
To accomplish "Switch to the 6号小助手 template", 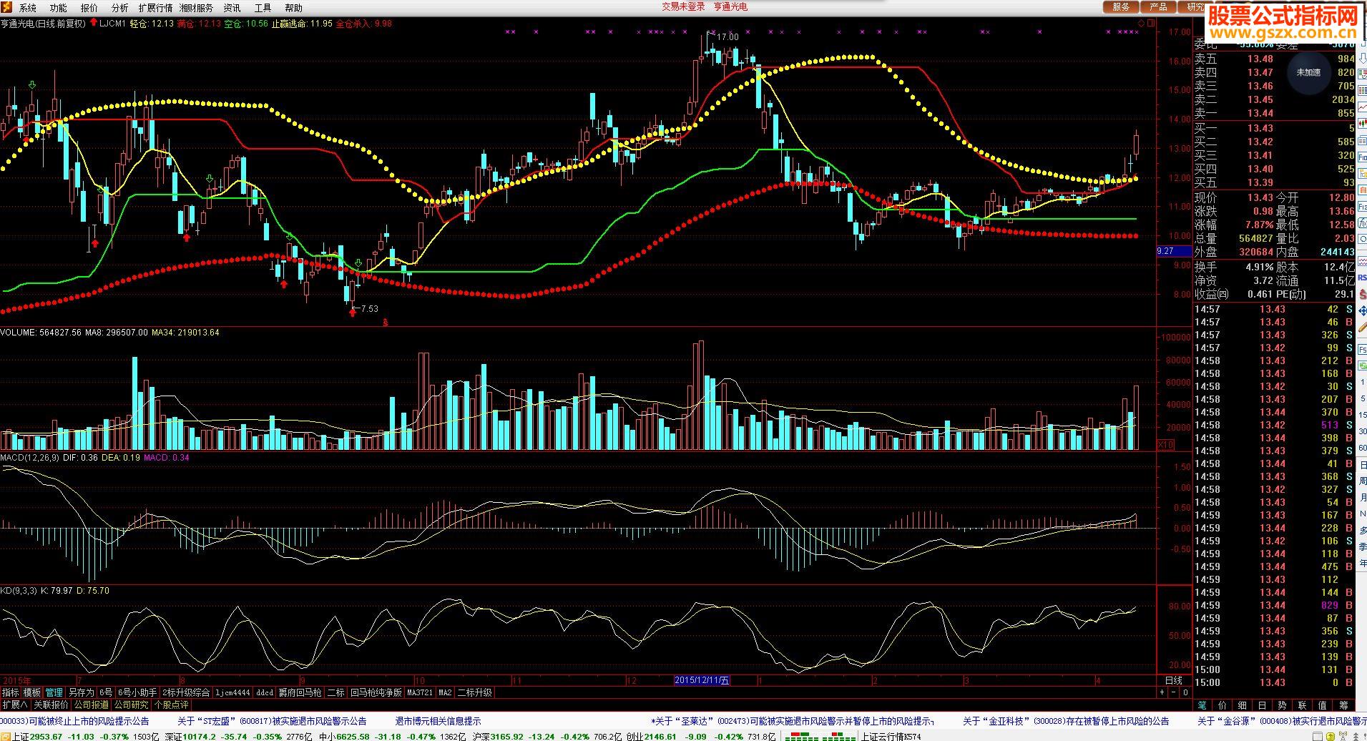I will tap(137, 692).
